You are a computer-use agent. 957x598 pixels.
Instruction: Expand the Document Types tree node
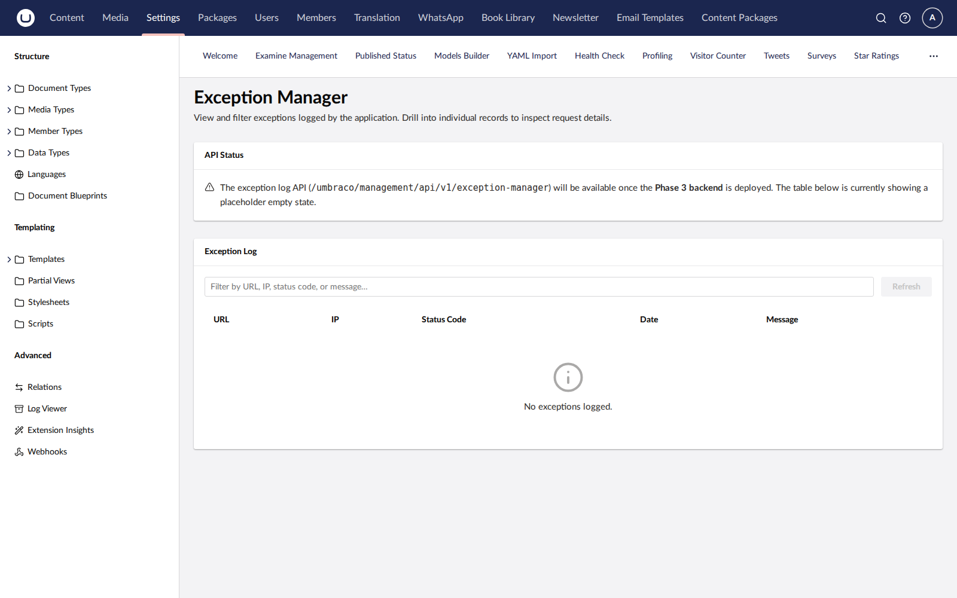point(9,89)
